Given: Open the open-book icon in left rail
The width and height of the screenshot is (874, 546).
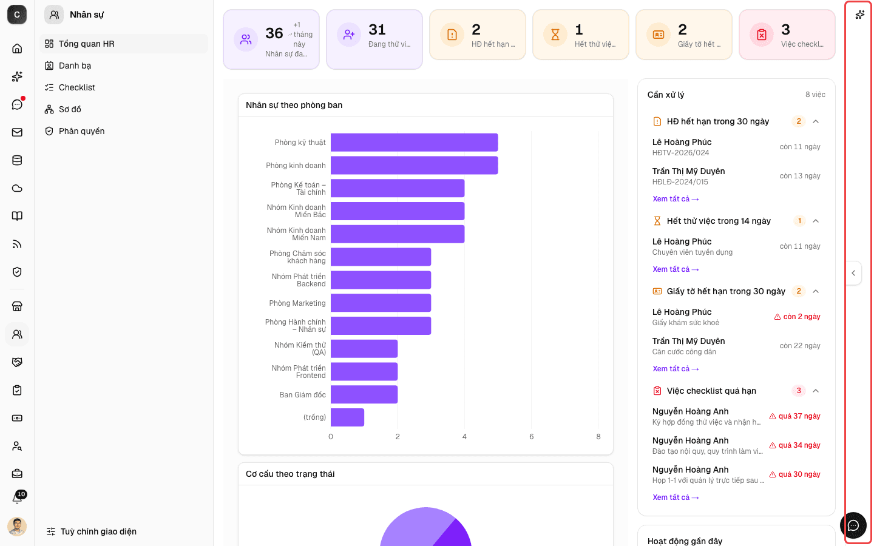Looking at the screenshot, I should (17, 216).
